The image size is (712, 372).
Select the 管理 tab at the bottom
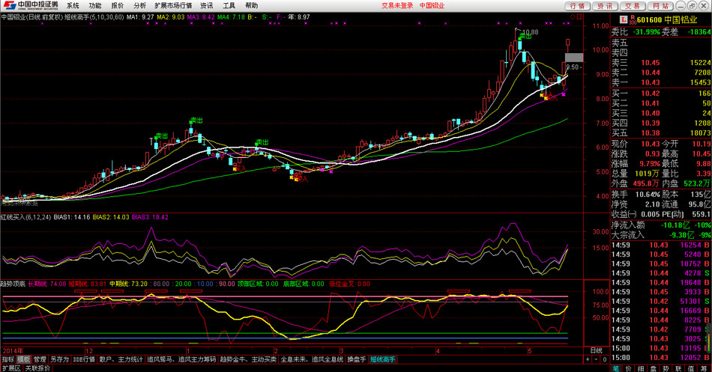[x=40, y=359]
